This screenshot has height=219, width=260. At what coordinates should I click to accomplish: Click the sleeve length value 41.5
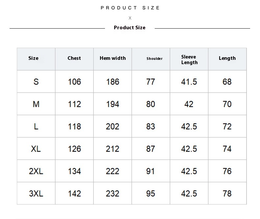(189, 82)
